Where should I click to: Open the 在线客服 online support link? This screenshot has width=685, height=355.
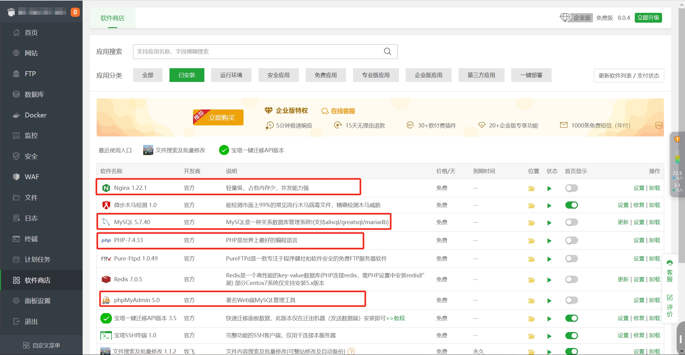click(x=338, y=111)
